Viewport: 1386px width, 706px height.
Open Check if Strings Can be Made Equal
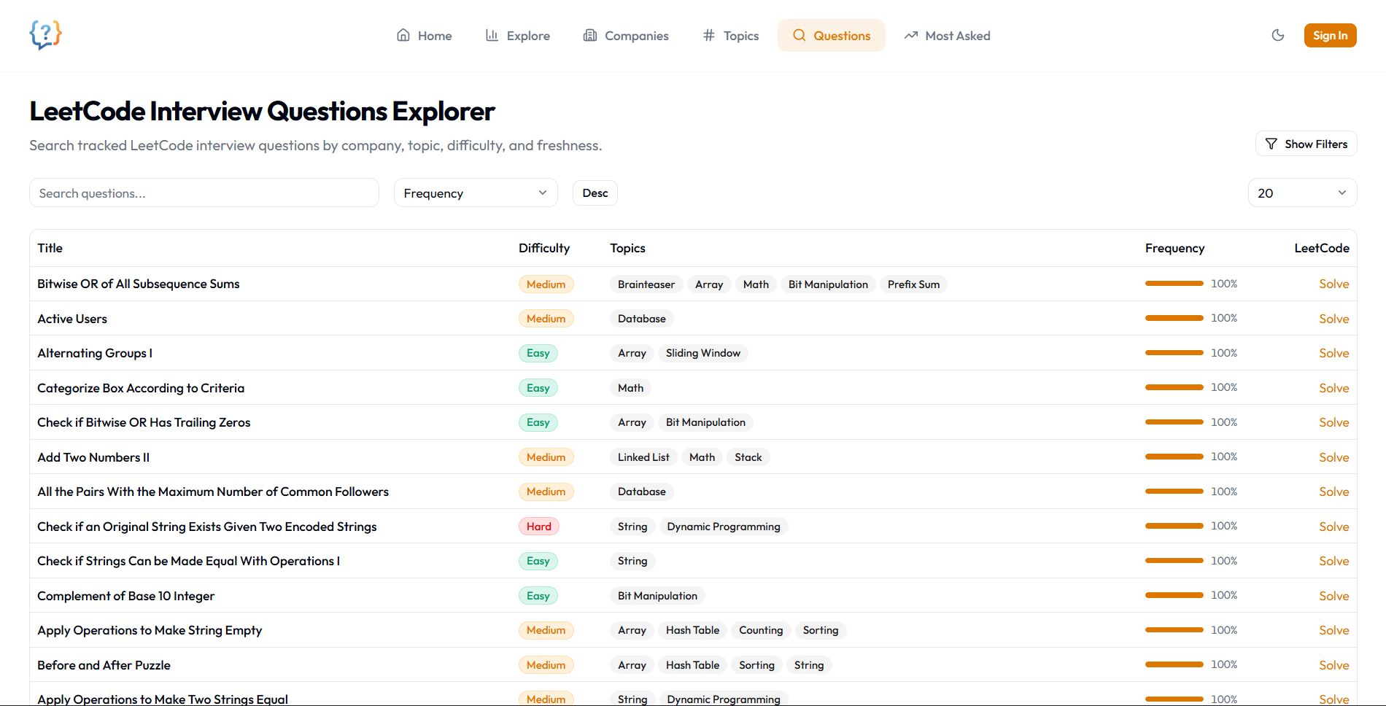[x=188, y=561]
